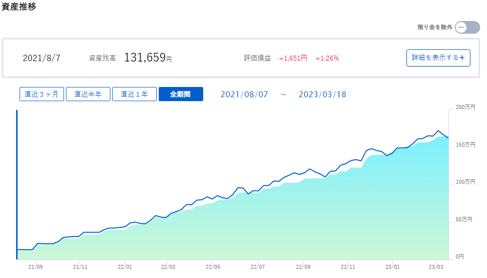Click the +1.26% profit percentage

coord(327,59)
